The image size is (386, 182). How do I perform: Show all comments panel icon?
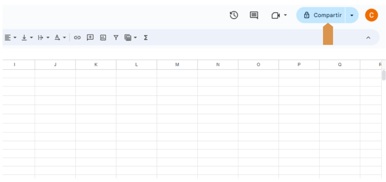254,15
